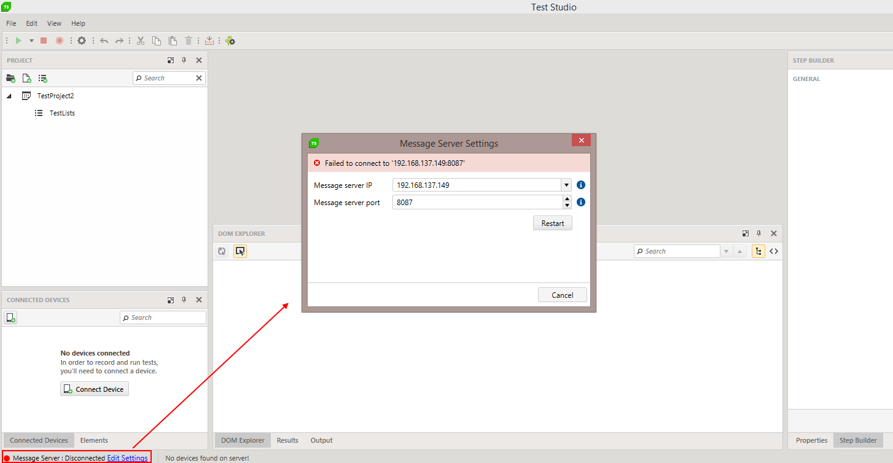Switch to the Elements tab
The image size is (893, 463).
click(x=94, y=440)
